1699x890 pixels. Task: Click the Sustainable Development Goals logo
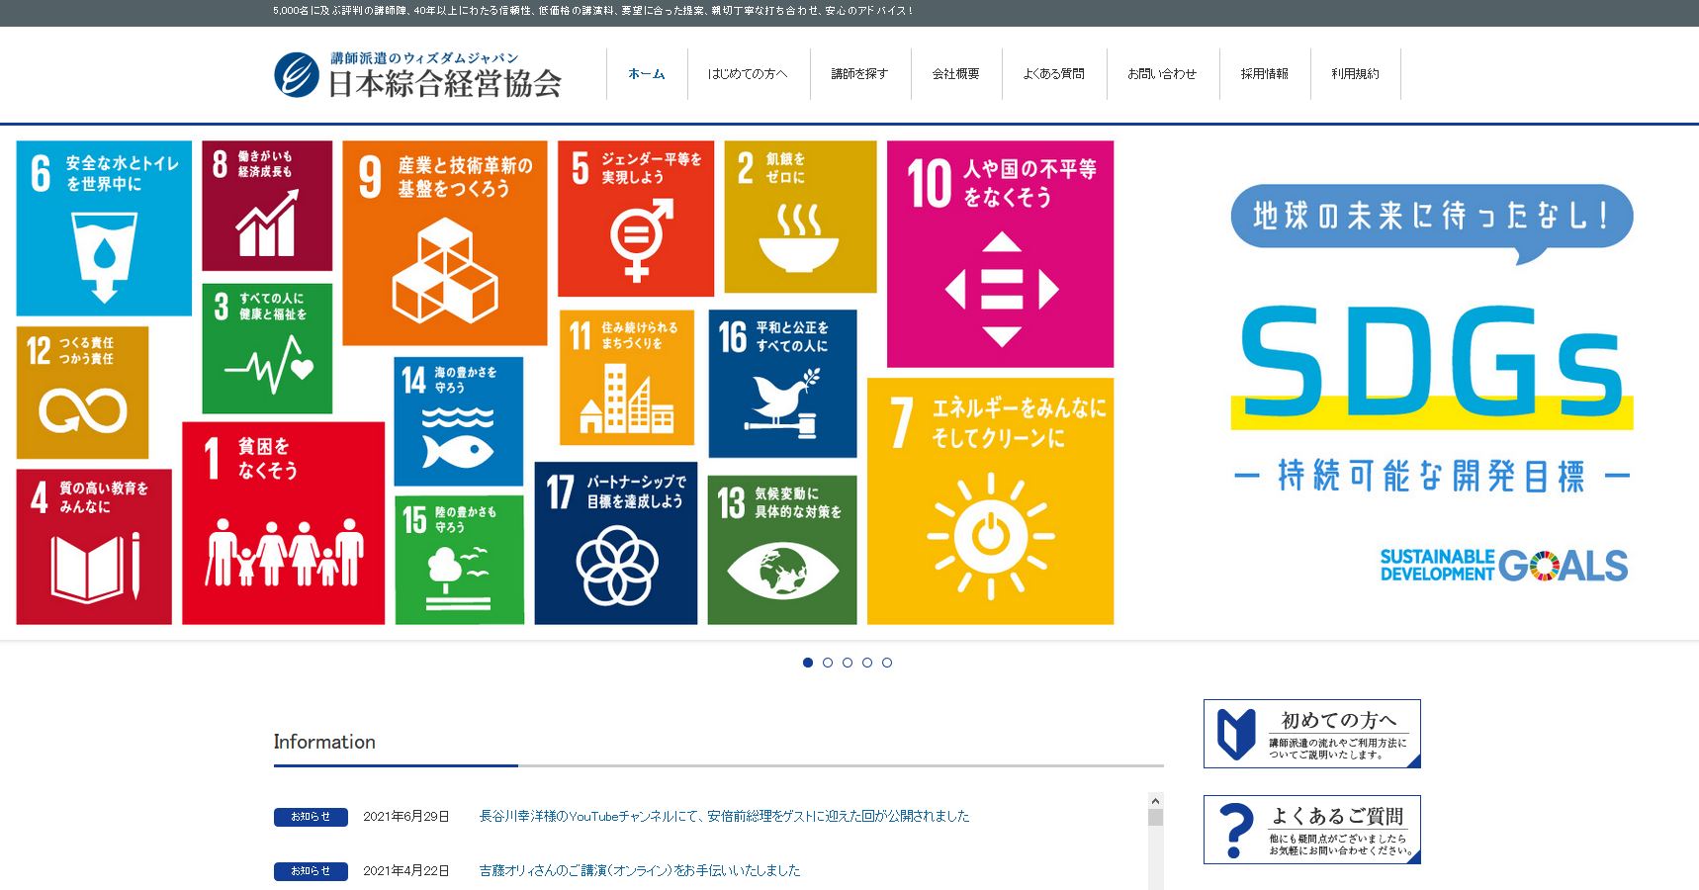click(1504, 566)
